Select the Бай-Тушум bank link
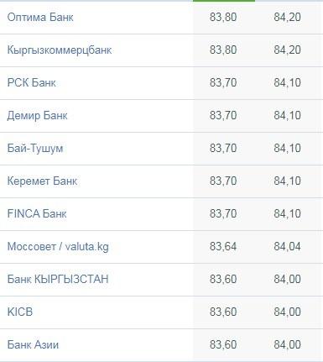This screenshot has height=362, width=323. pyautogui.click(x=35, y=149)
